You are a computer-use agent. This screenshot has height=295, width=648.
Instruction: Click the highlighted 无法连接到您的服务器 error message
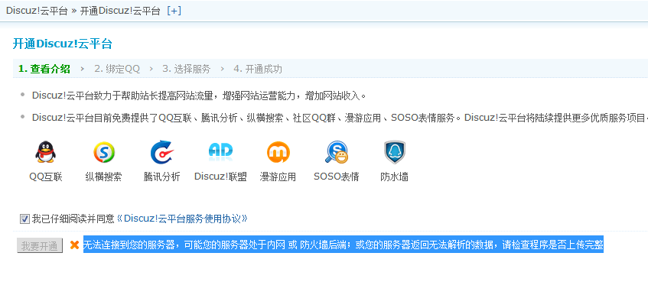pos(344,245)
